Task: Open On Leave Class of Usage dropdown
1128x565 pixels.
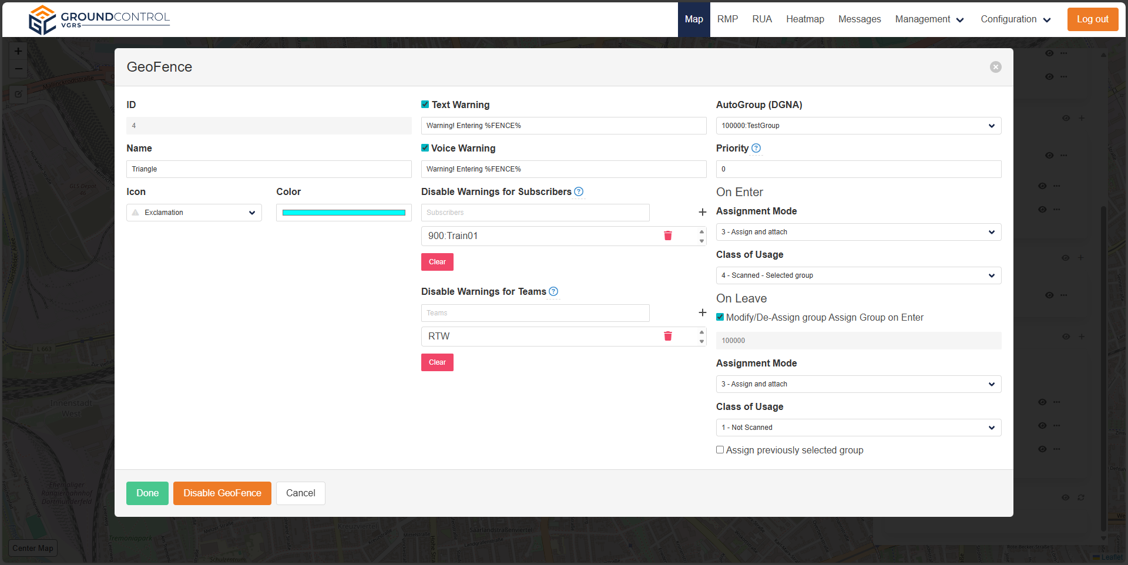Action: pos(858,428)
